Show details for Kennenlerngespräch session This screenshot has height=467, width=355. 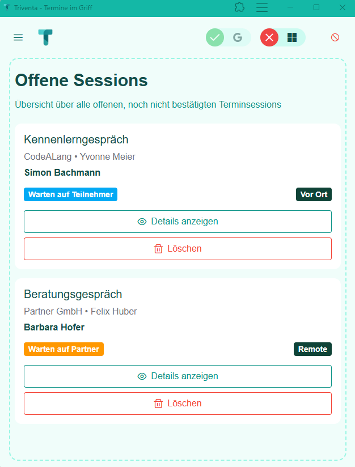tap(177, 222)
